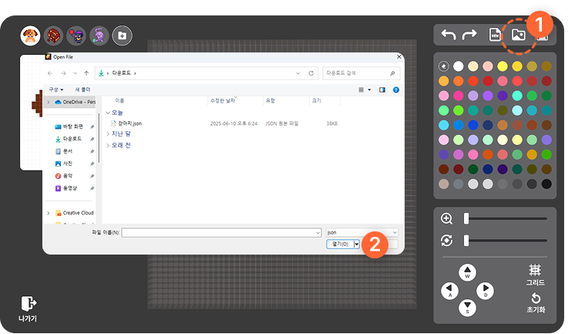
Task: Toggle the 그리드 grid display
Action: pyautogui.click(x=535, y=273)
